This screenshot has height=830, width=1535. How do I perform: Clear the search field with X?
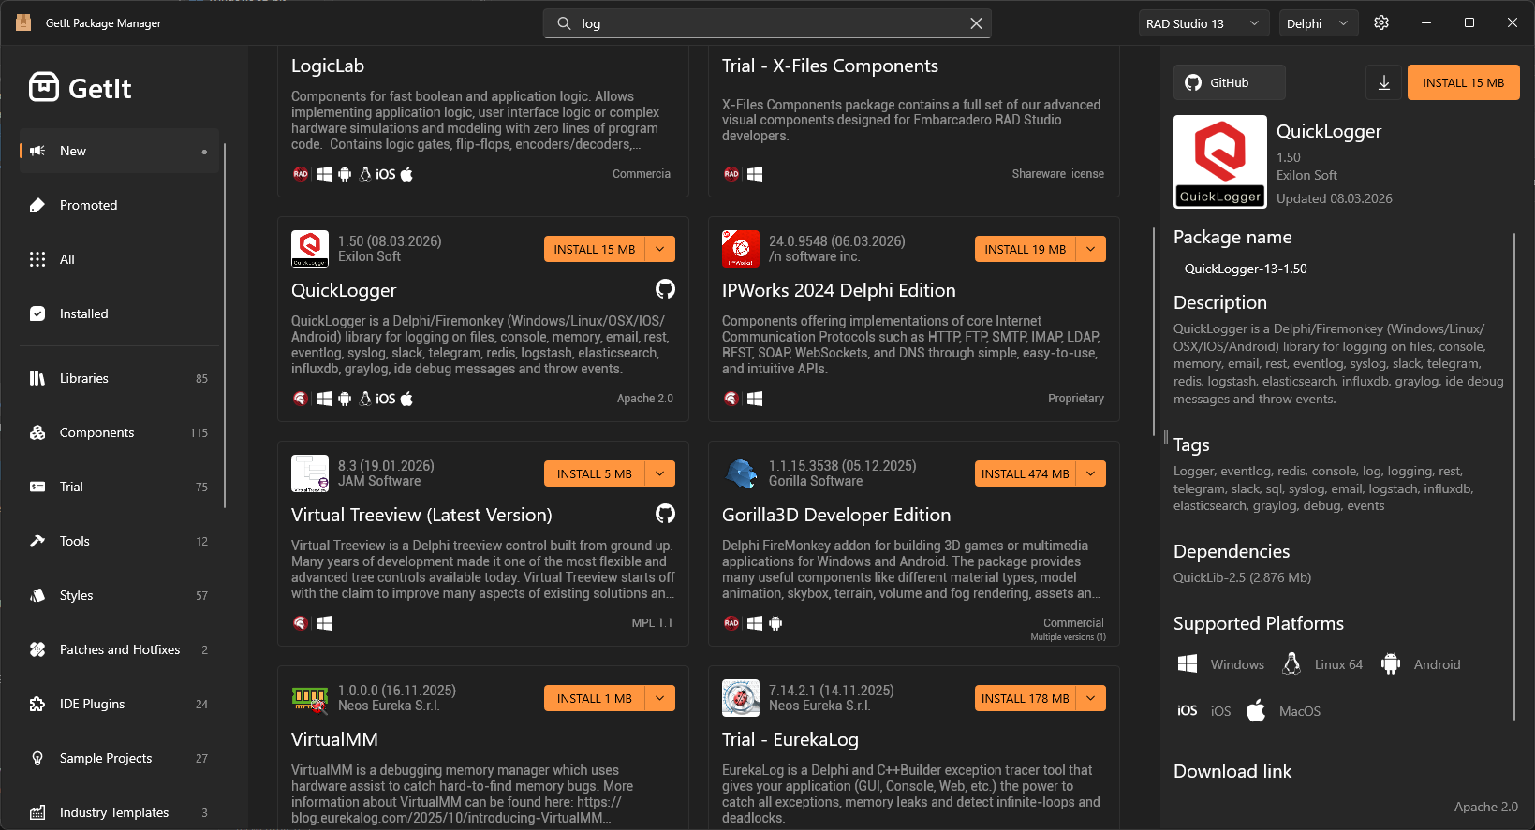click(x=976, y=23)
